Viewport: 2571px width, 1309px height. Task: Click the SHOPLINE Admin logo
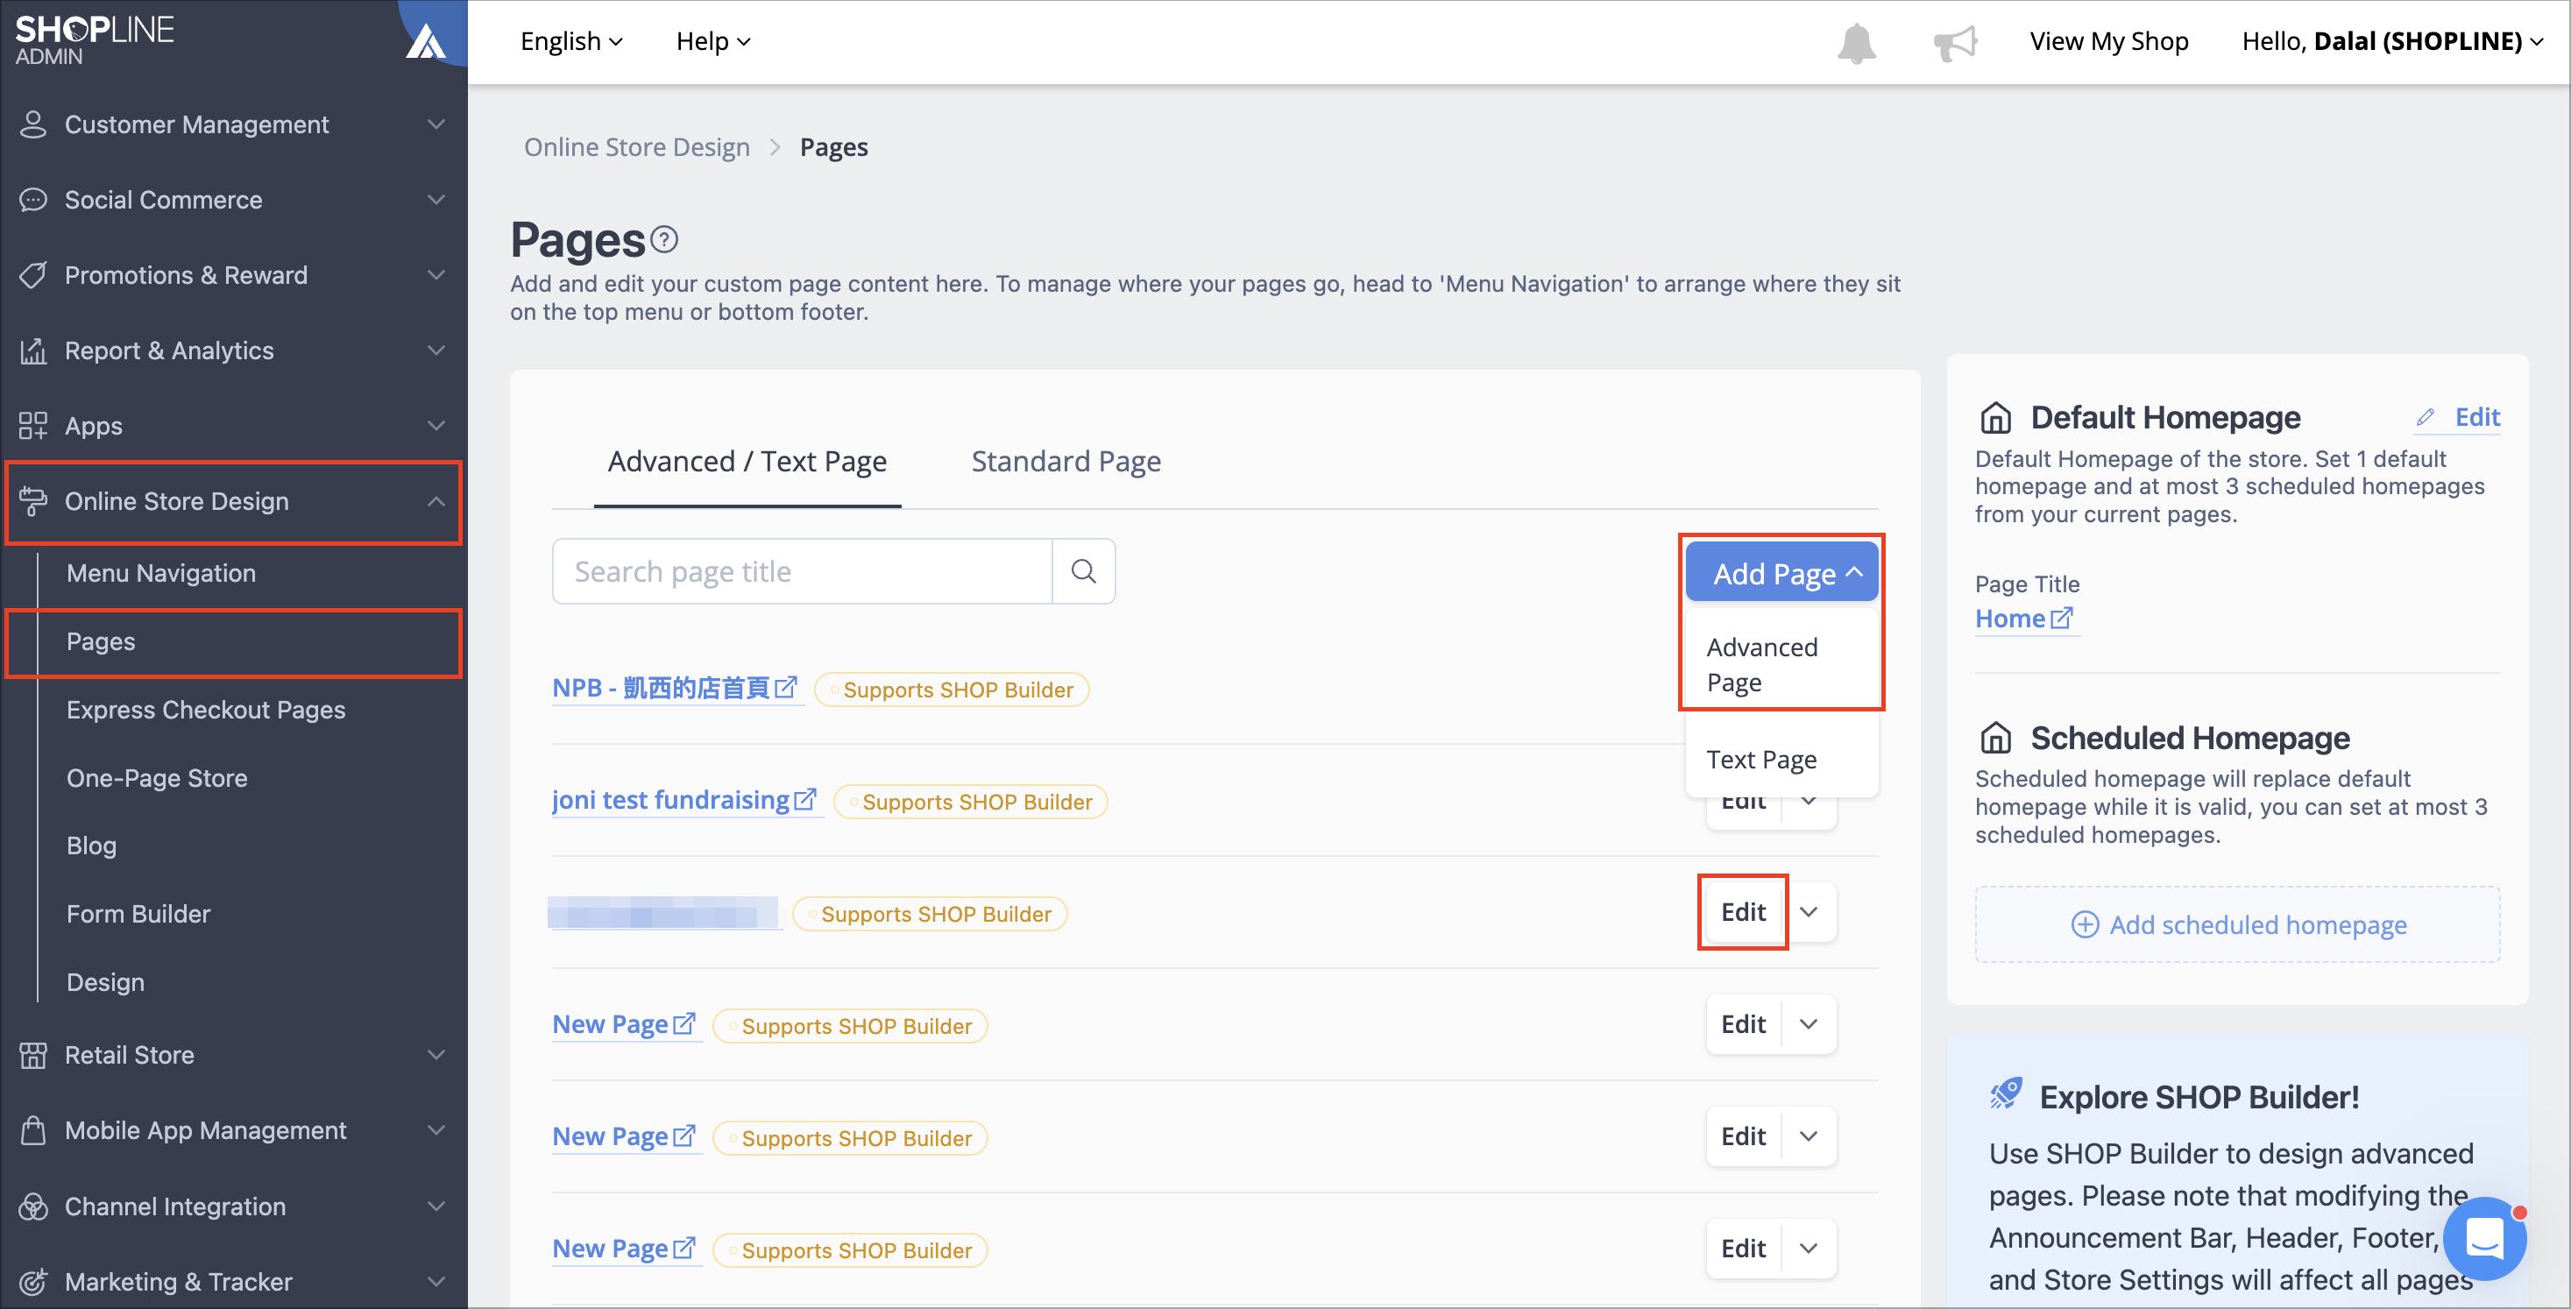(x=95, y=40)
